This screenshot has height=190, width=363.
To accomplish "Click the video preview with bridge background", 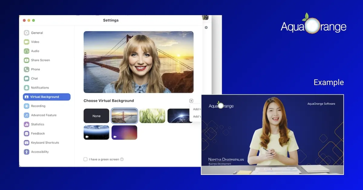I will [x=139, y=62].
